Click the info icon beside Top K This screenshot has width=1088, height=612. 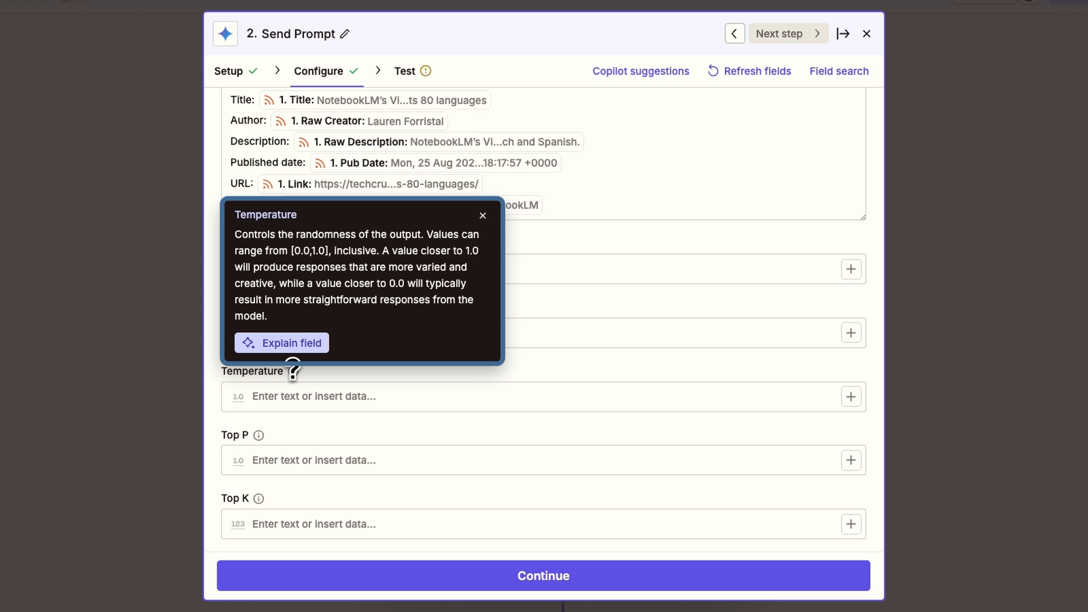click(x=259, y=499)
